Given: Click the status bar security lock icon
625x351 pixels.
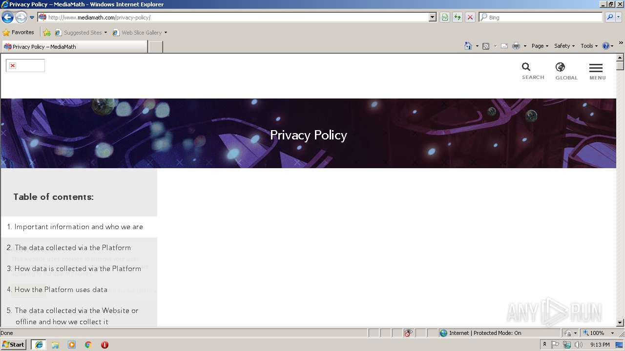Looking at the screenshot, I should tap(568, 333).
